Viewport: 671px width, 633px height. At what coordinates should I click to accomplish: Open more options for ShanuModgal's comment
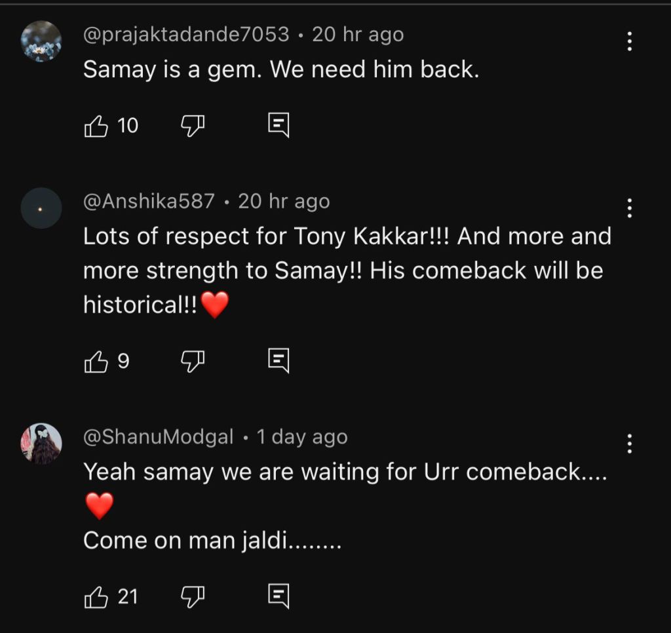pos(629,444)
